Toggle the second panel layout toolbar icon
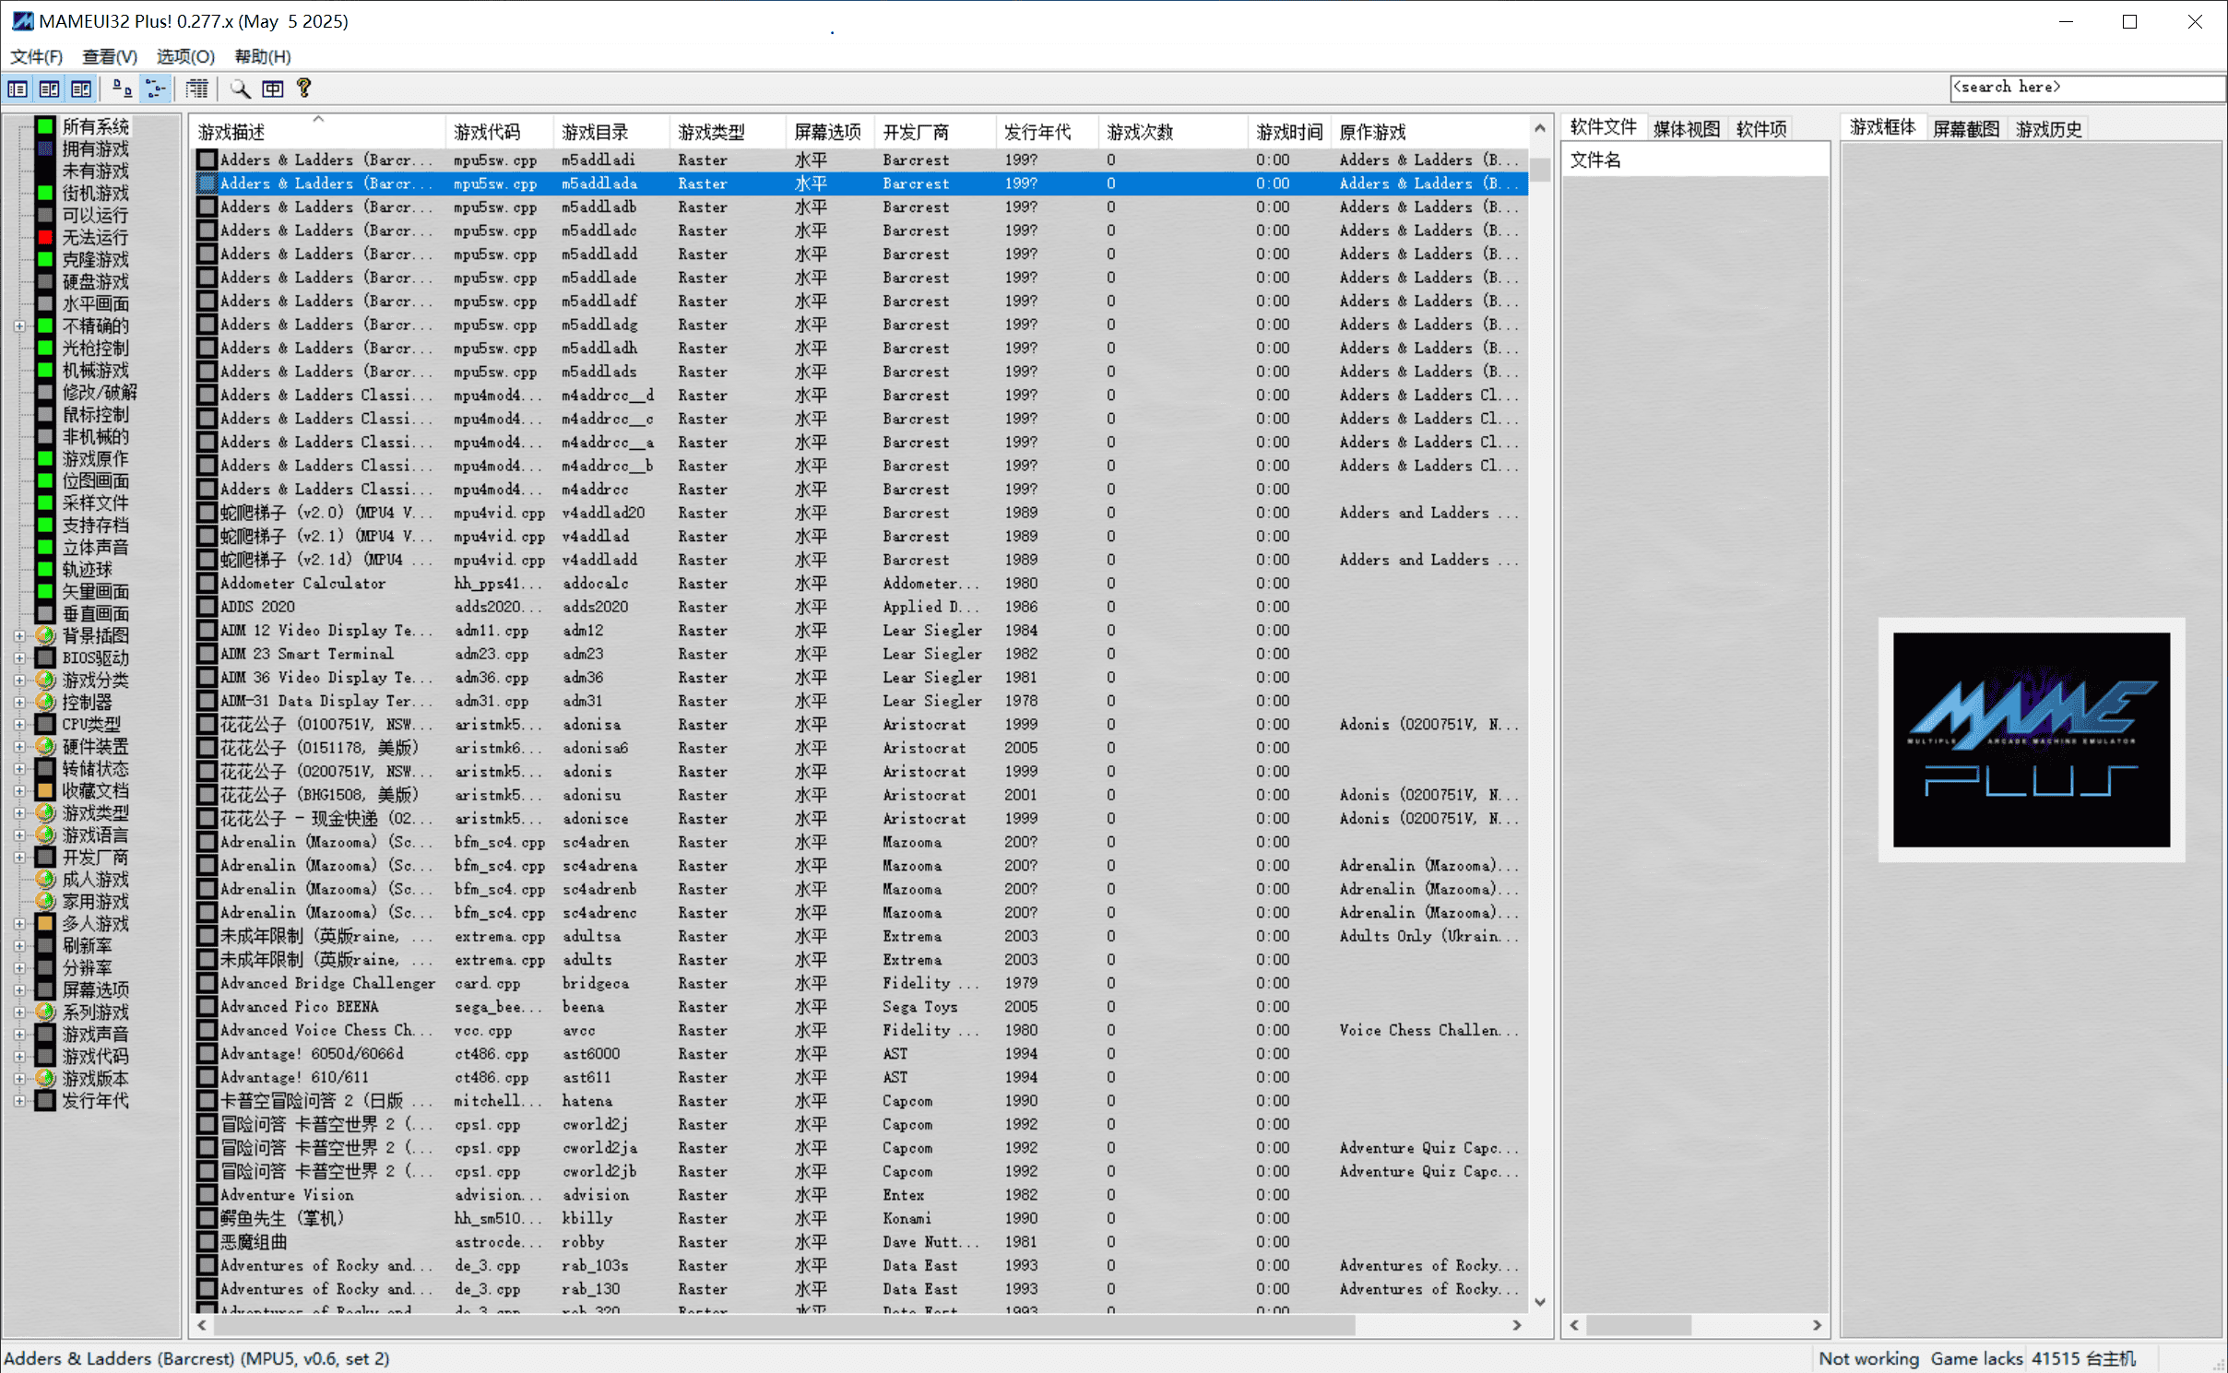 click(x=50, y=89)
